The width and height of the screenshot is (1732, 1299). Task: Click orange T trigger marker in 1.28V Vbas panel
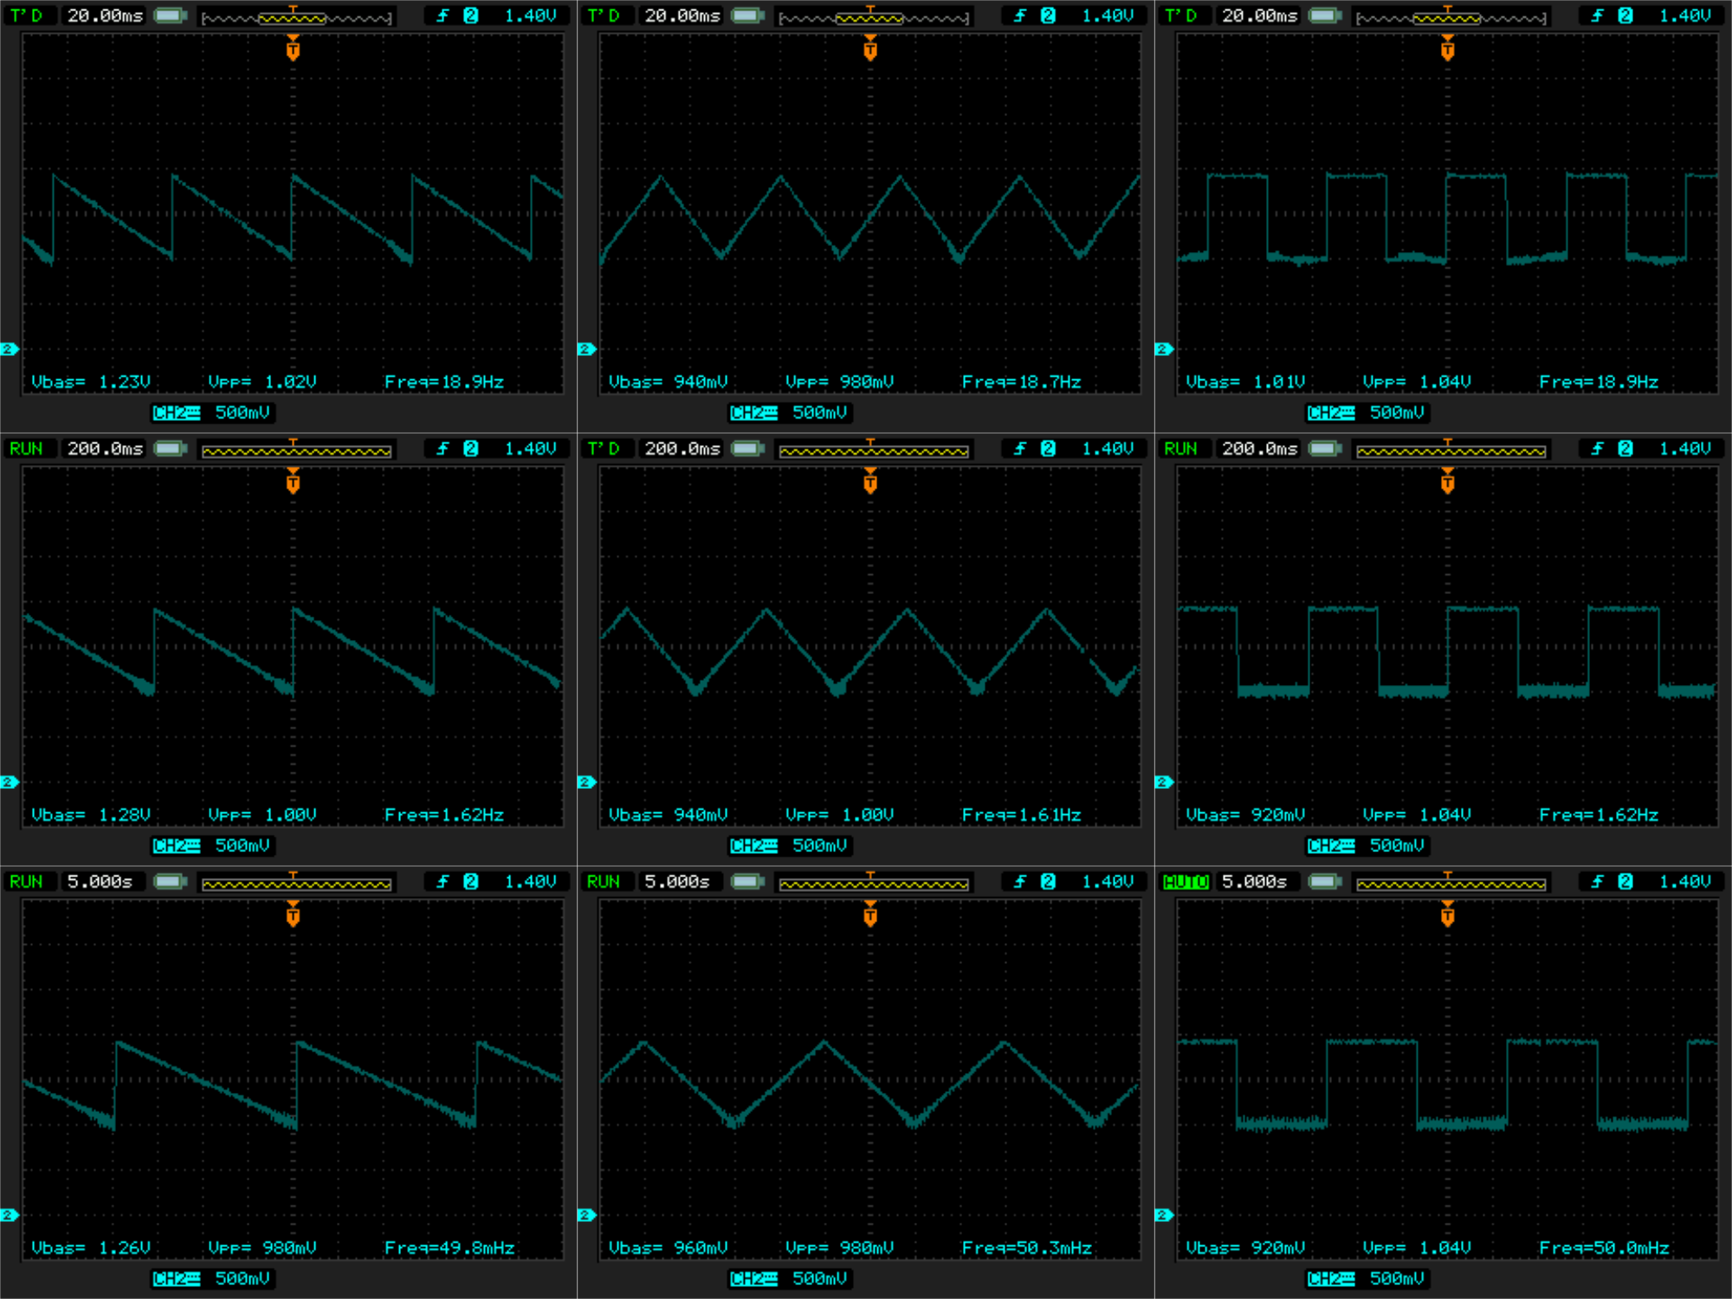coord(293,481)
